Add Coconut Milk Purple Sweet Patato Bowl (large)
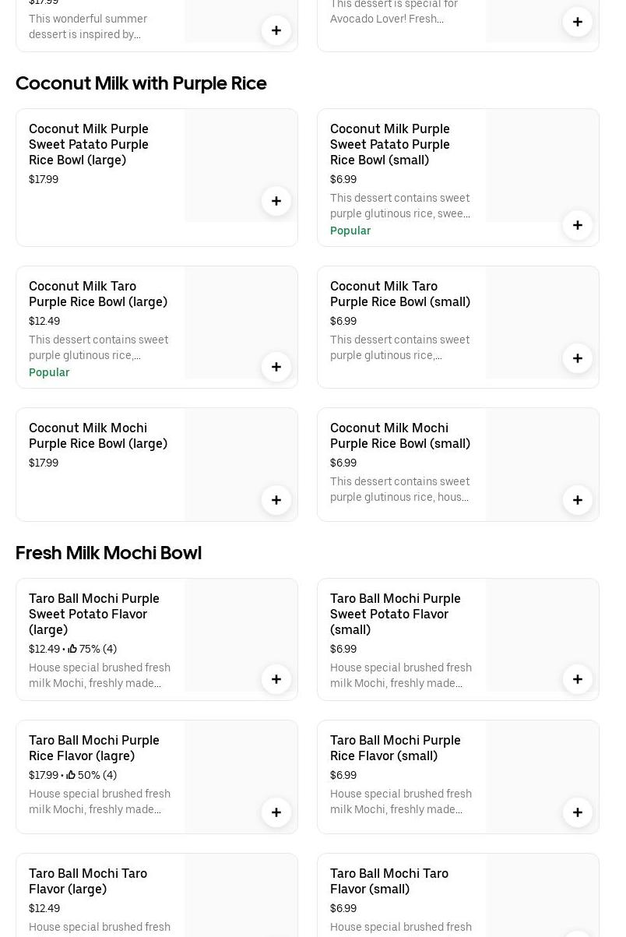Screen dimensions: 626x937 pos(276,201)
